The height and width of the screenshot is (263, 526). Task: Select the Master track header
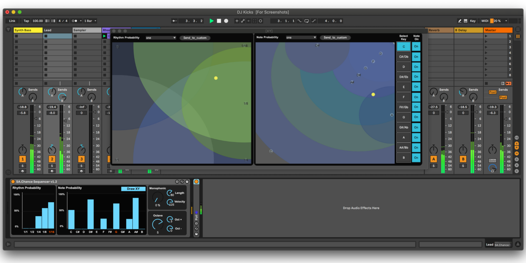[498, 30]
